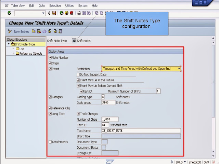Open the Selection menu
The height and width of the screenshot is (164, 219).
(55, 5)
